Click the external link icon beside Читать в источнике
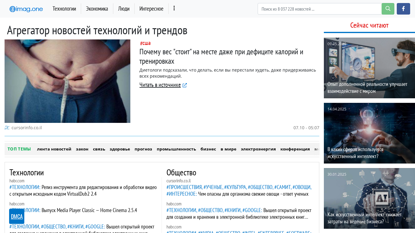415x233 pixels. pyautogui.click(x=185, y=85)
